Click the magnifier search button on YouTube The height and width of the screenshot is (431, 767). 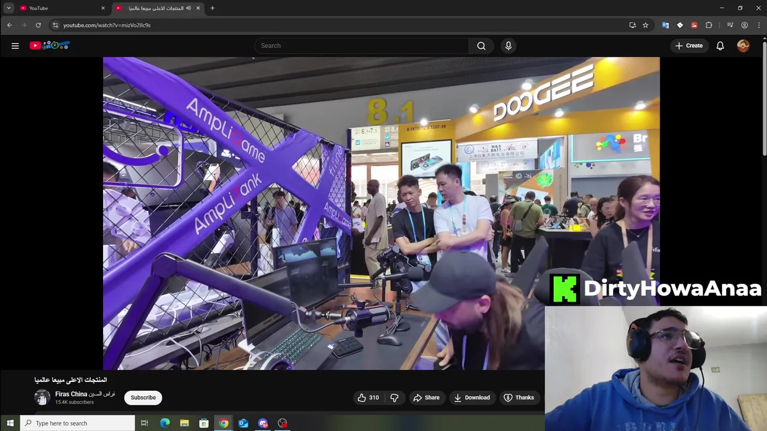481,45
